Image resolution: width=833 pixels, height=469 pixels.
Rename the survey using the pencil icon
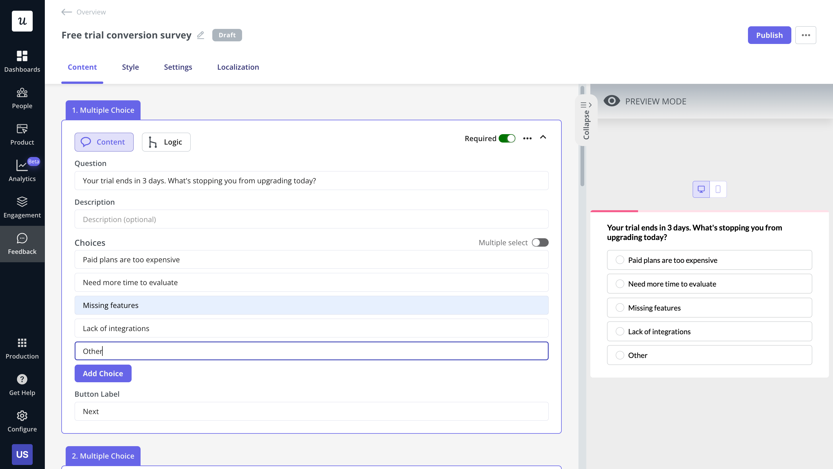coord(200,35)
